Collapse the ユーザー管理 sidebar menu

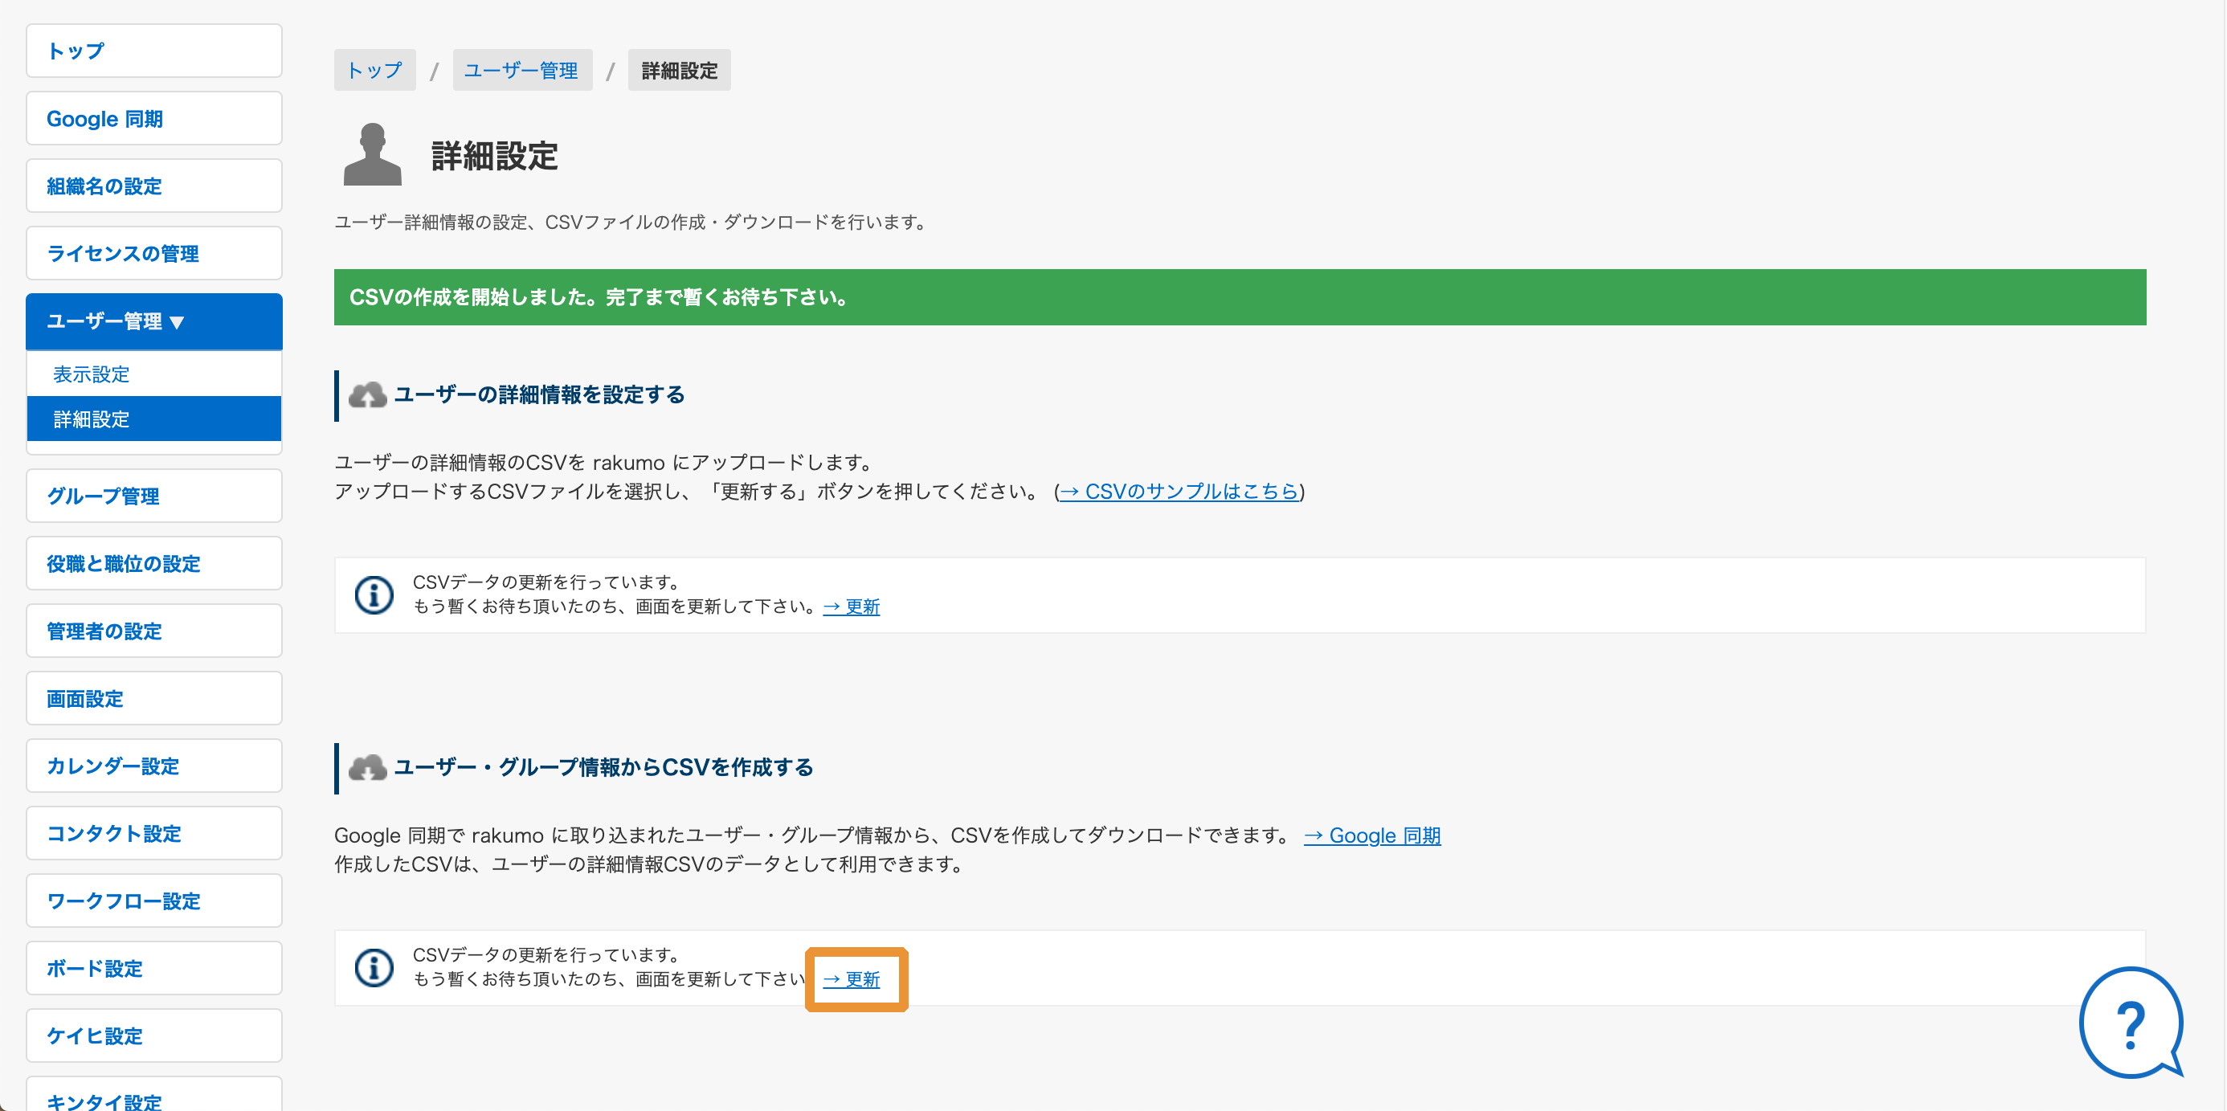click(x=154, y=321)
